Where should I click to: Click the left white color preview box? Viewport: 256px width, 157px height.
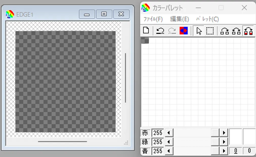pos(236,137)
